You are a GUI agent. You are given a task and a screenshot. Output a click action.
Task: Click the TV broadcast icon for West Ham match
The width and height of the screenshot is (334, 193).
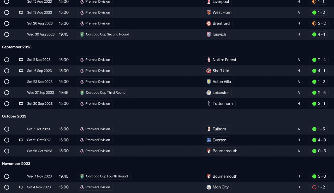click(21, 13)
